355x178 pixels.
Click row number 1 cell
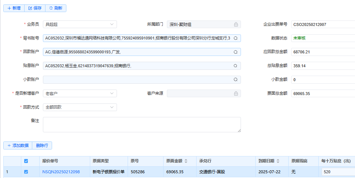[x=12, y=172]
